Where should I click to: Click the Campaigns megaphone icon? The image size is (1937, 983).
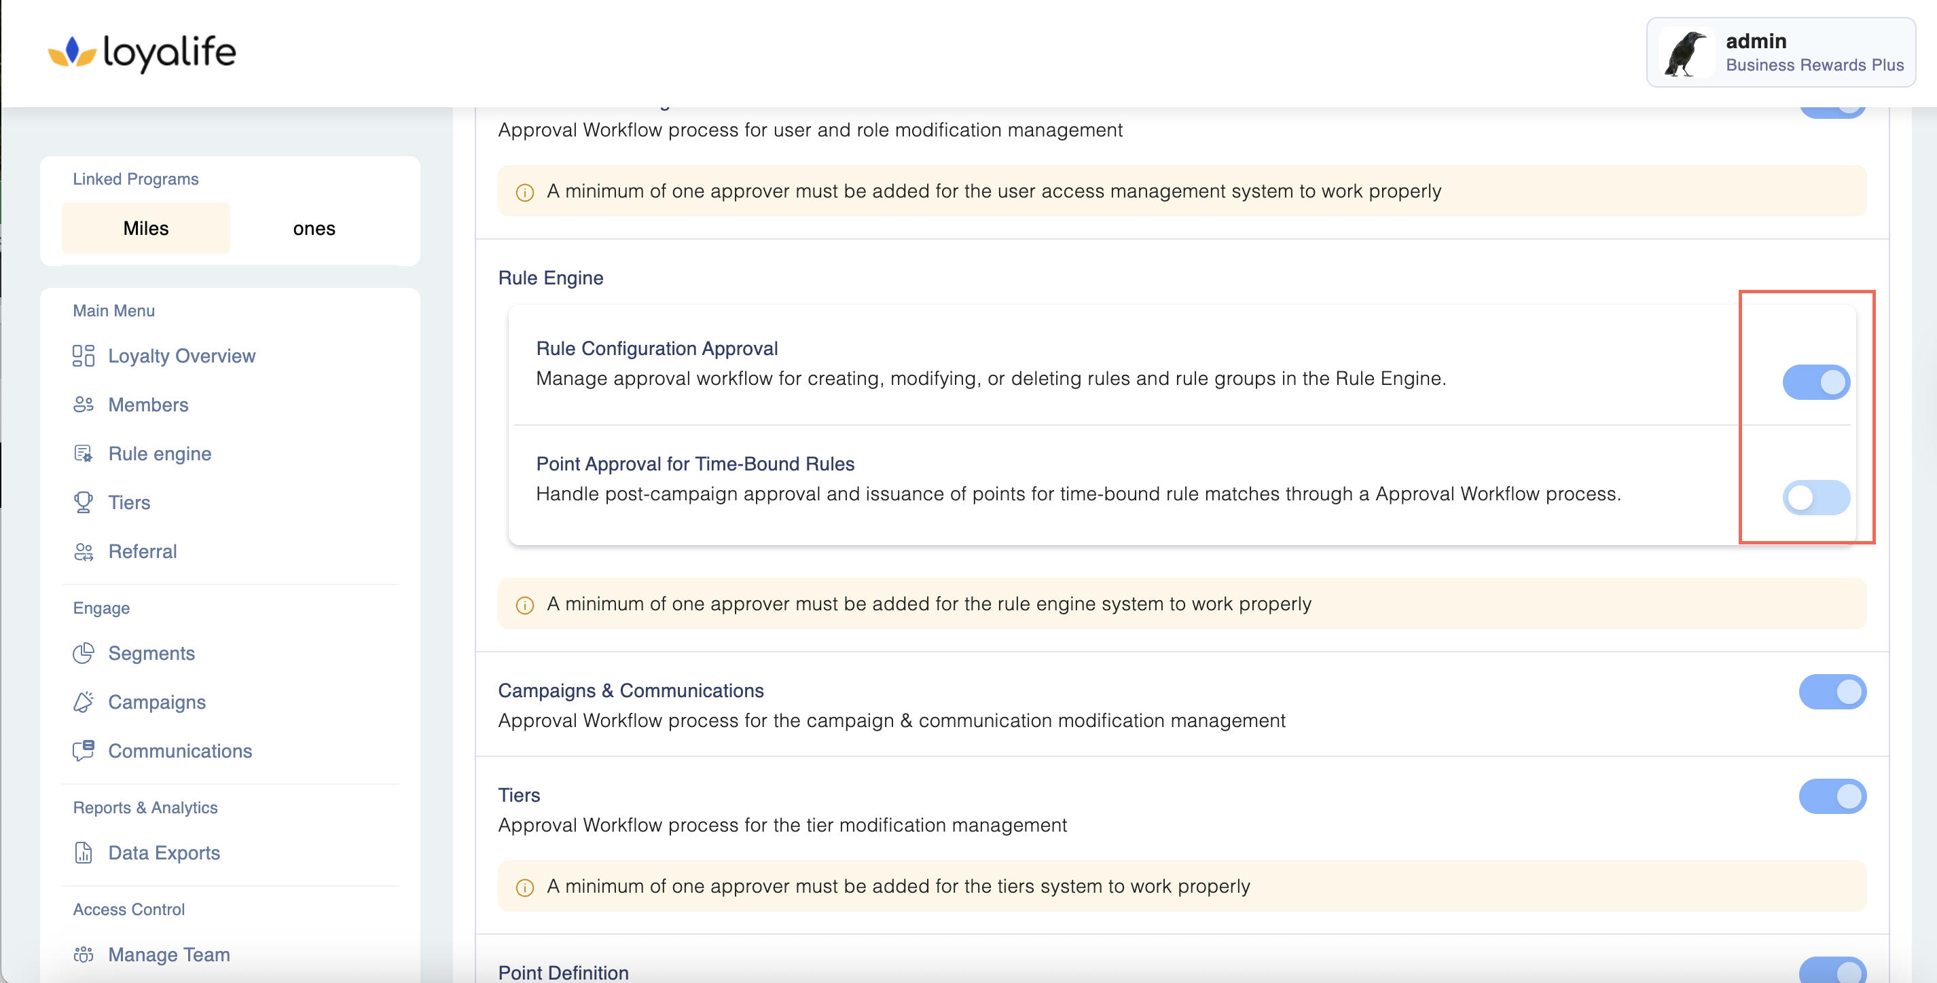coord(83,702)
